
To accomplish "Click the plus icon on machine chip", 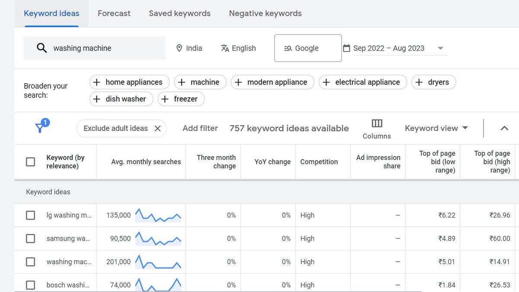I will [x=182, y=82].
